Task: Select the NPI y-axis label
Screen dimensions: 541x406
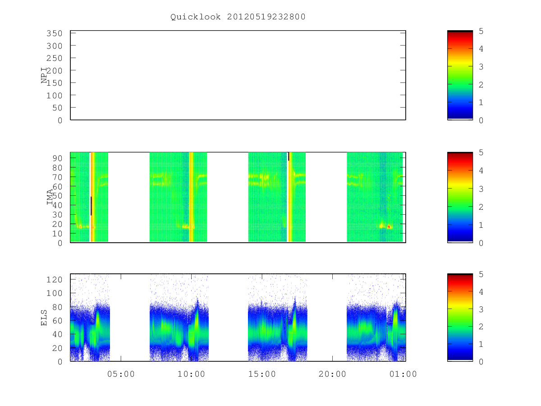Action: point(44,75)
